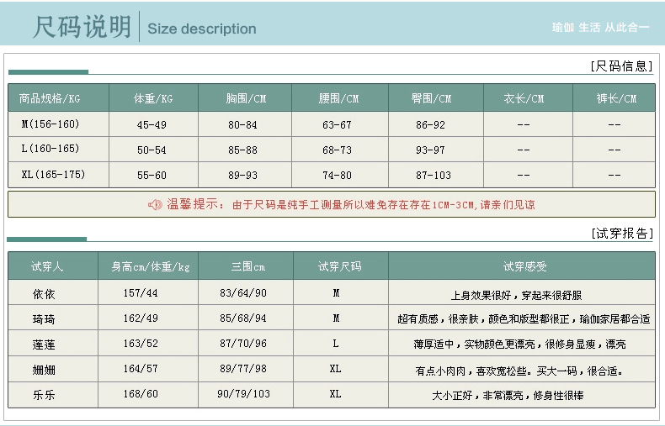Click the 'Size description' subtitle

point(202,29)
